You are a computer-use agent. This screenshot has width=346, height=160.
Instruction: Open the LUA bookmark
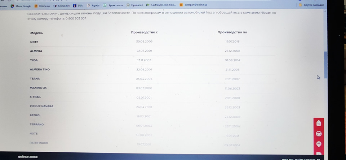tap(78, 5)
